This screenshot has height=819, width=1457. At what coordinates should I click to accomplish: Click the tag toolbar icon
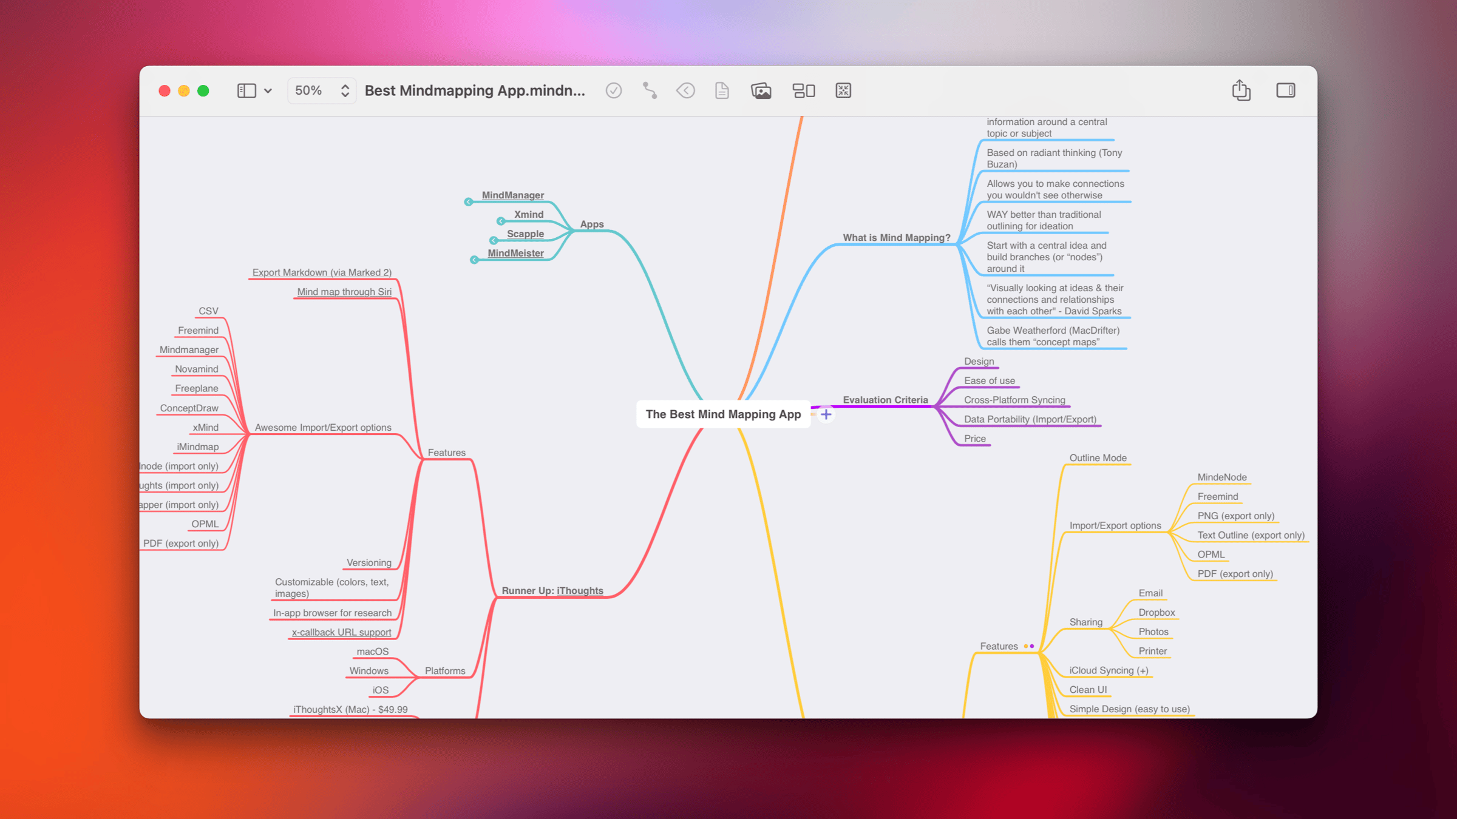coord(685,91)
